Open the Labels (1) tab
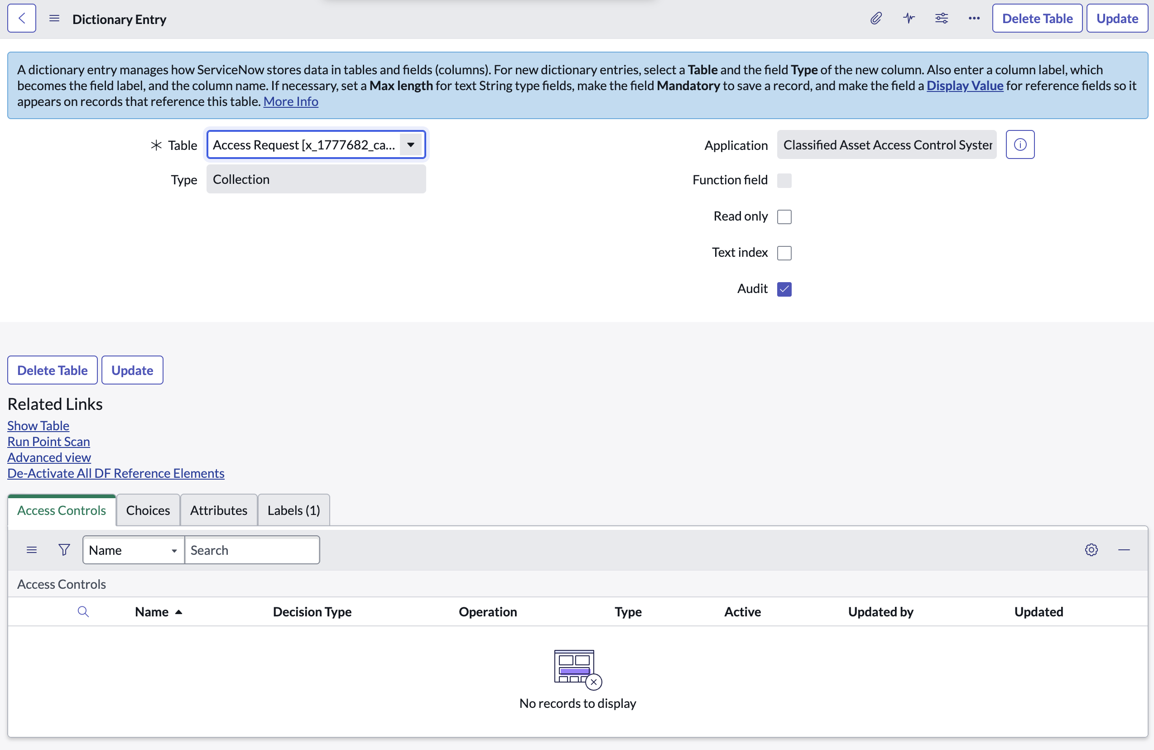Screen dimensions: 1154x750 [x=293, y=510]
